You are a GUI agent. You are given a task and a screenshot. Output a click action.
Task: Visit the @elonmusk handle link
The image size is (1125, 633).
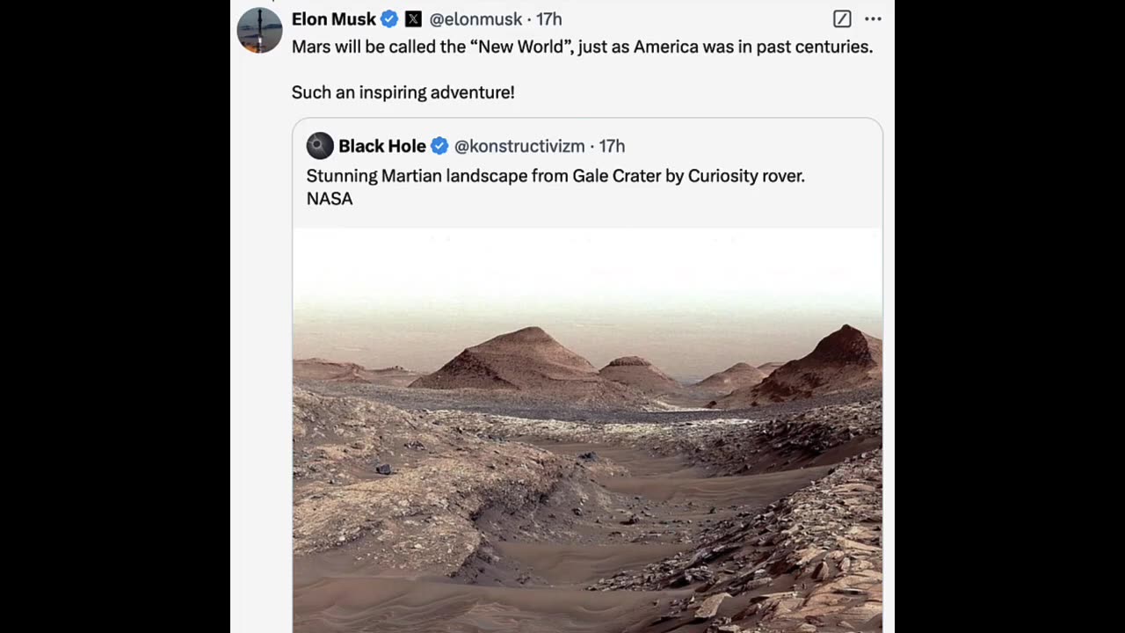(475, 19)
